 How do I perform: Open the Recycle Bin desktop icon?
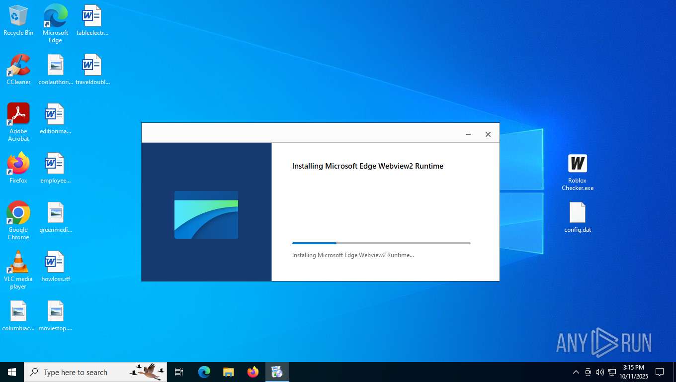pos(18,20)
